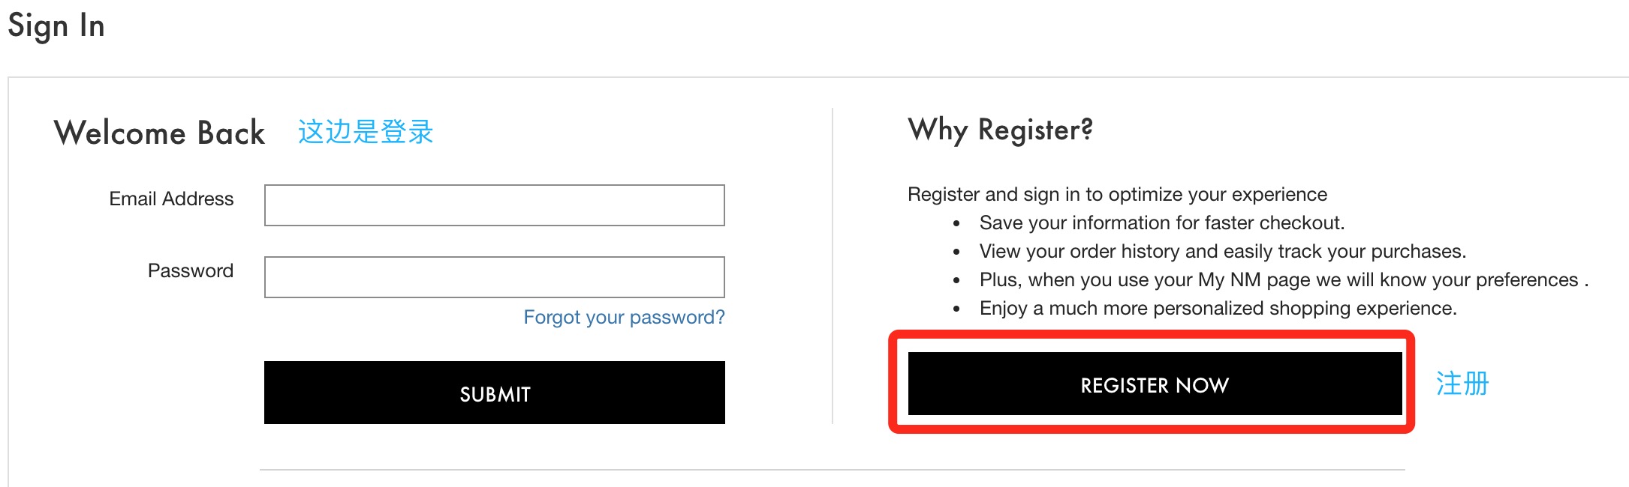This screenshot has height=487, width=1629.
Task: Open the 'Forgot your password?' link
Action: (624, 317)
